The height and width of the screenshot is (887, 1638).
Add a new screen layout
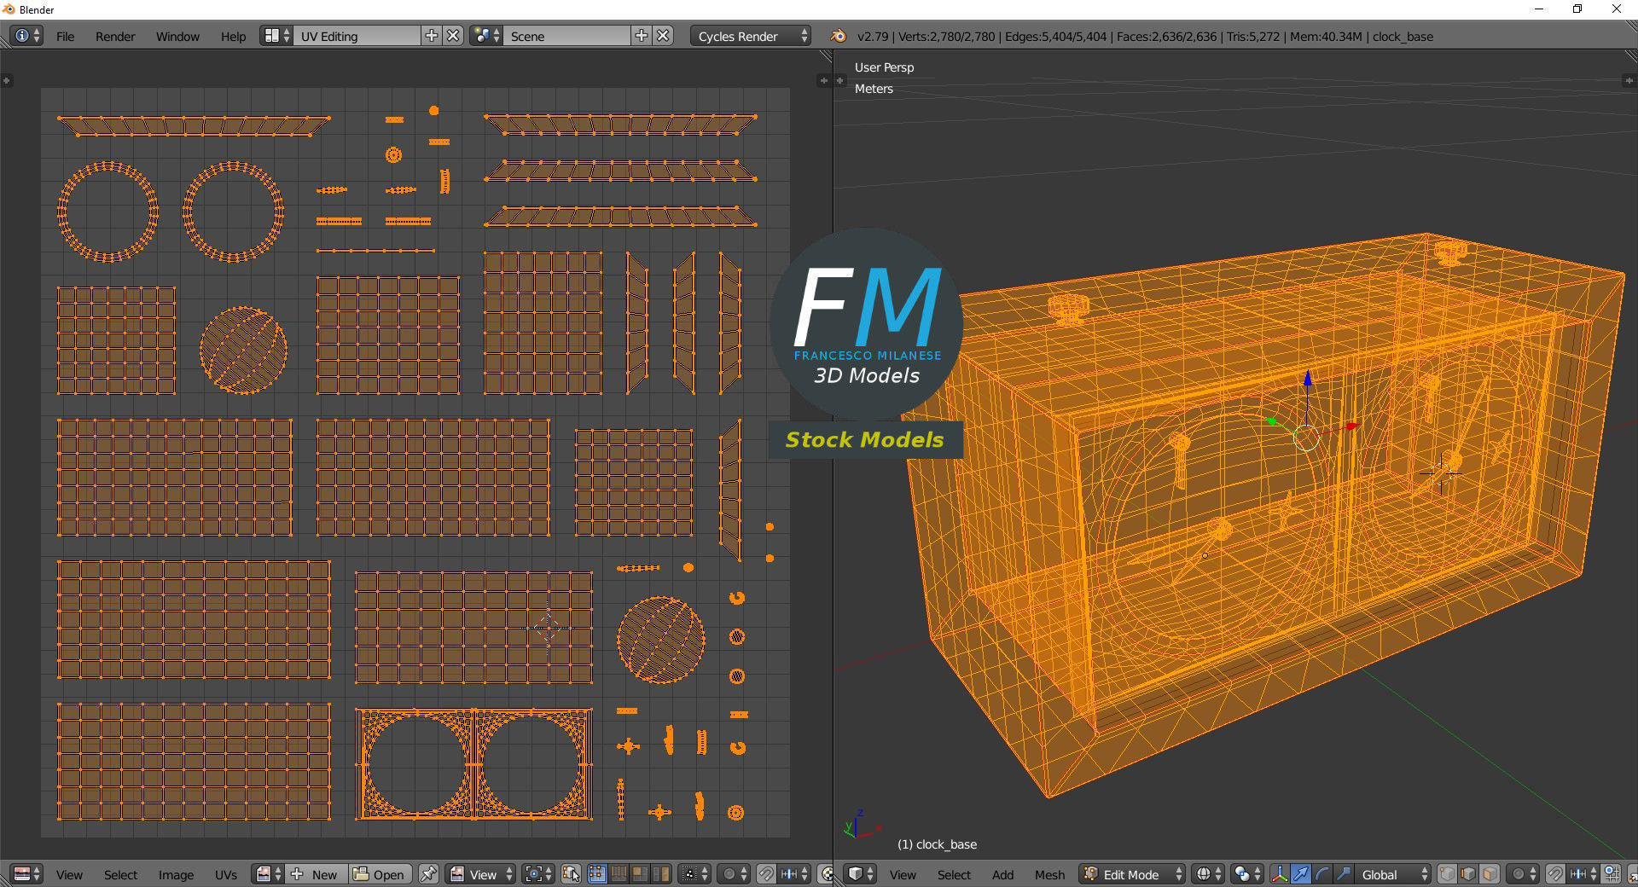click(432, 36)
